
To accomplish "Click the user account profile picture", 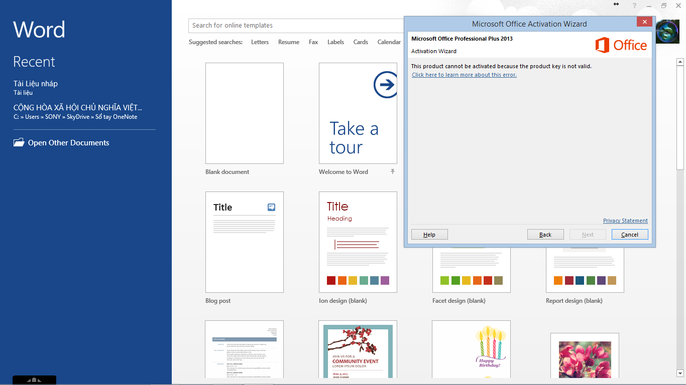I will click(x=667, y=32).
